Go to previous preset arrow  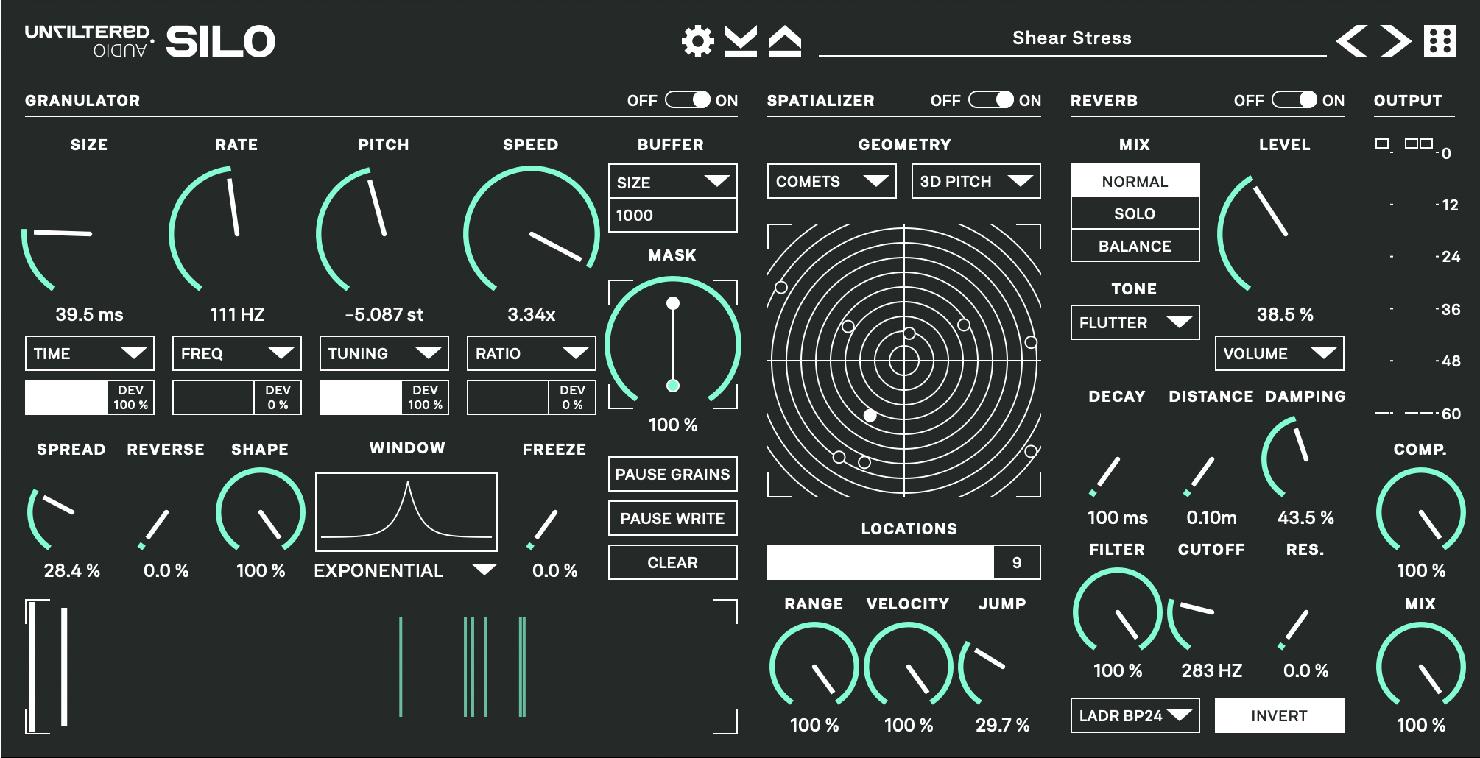tap(1352, 41)
